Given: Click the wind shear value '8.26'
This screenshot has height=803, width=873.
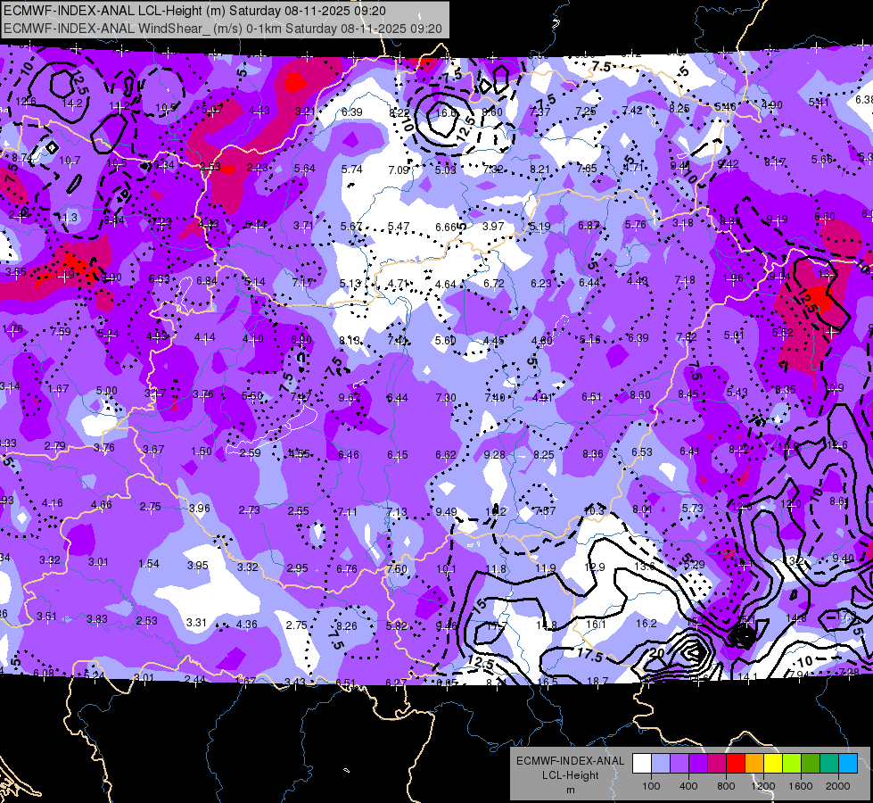Looking at the screenshot, I should click(x=346, y=626).
